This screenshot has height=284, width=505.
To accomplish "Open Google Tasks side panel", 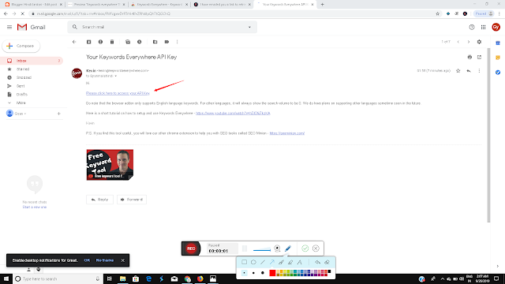I will (498, 73).
